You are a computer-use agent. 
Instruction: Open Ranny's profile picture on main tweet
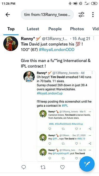pos(11,43)
